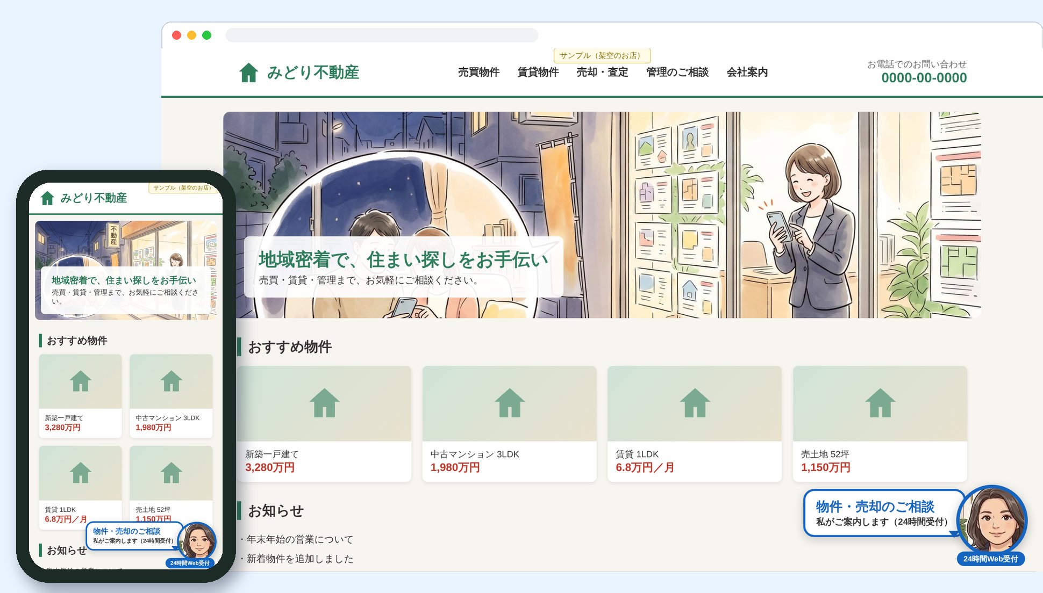Open the 物件・売却のご相談 chat bubble on desktop
This screenshot has width=1043, height=593.
(x=882, y=513)
